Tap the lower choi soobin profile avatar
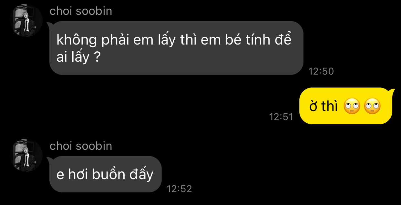Image resolution: width=401 pixels, height=205 pixels. (x=27, y=156)
